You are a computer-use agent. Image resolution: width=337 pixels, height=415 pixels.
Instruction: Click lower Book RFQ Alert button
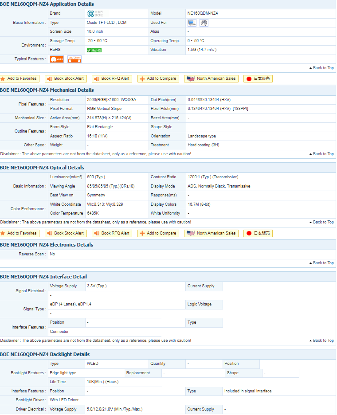[x=112, y=233]
